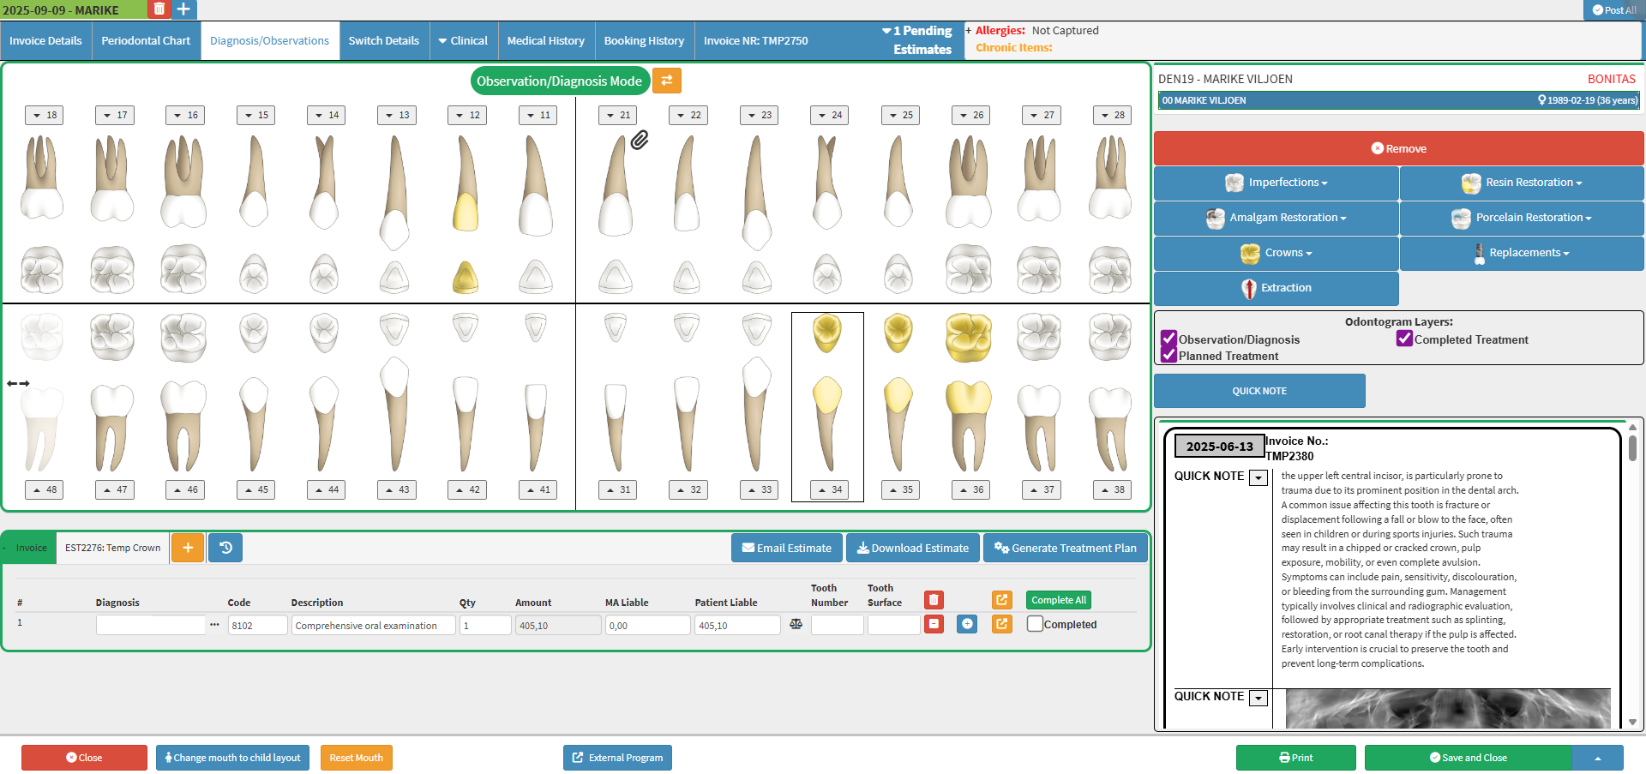Click the horizontal arrows icon beside tooth 48
Screen dimensions: 1646x774
click(x=18, y=383)
